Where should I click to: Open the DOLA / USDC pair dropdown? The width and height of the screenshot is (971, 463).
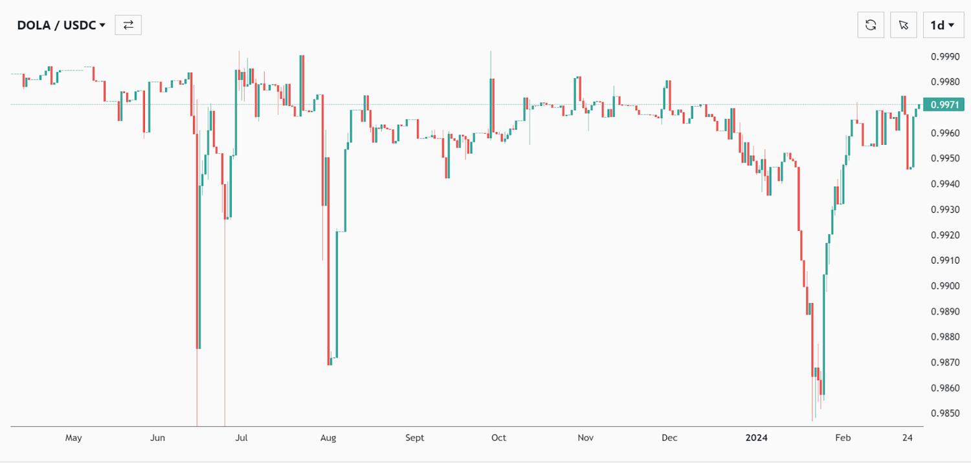61,25
